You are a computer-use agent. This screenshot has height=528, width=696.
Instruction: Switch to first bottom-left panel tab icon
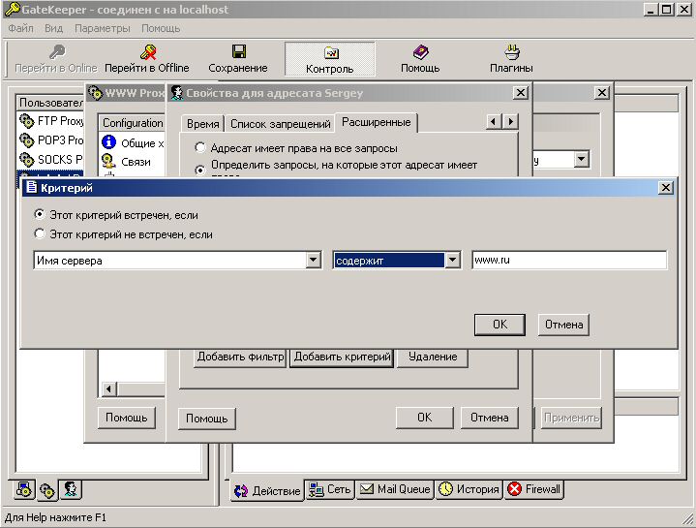[x=23, y=489]
